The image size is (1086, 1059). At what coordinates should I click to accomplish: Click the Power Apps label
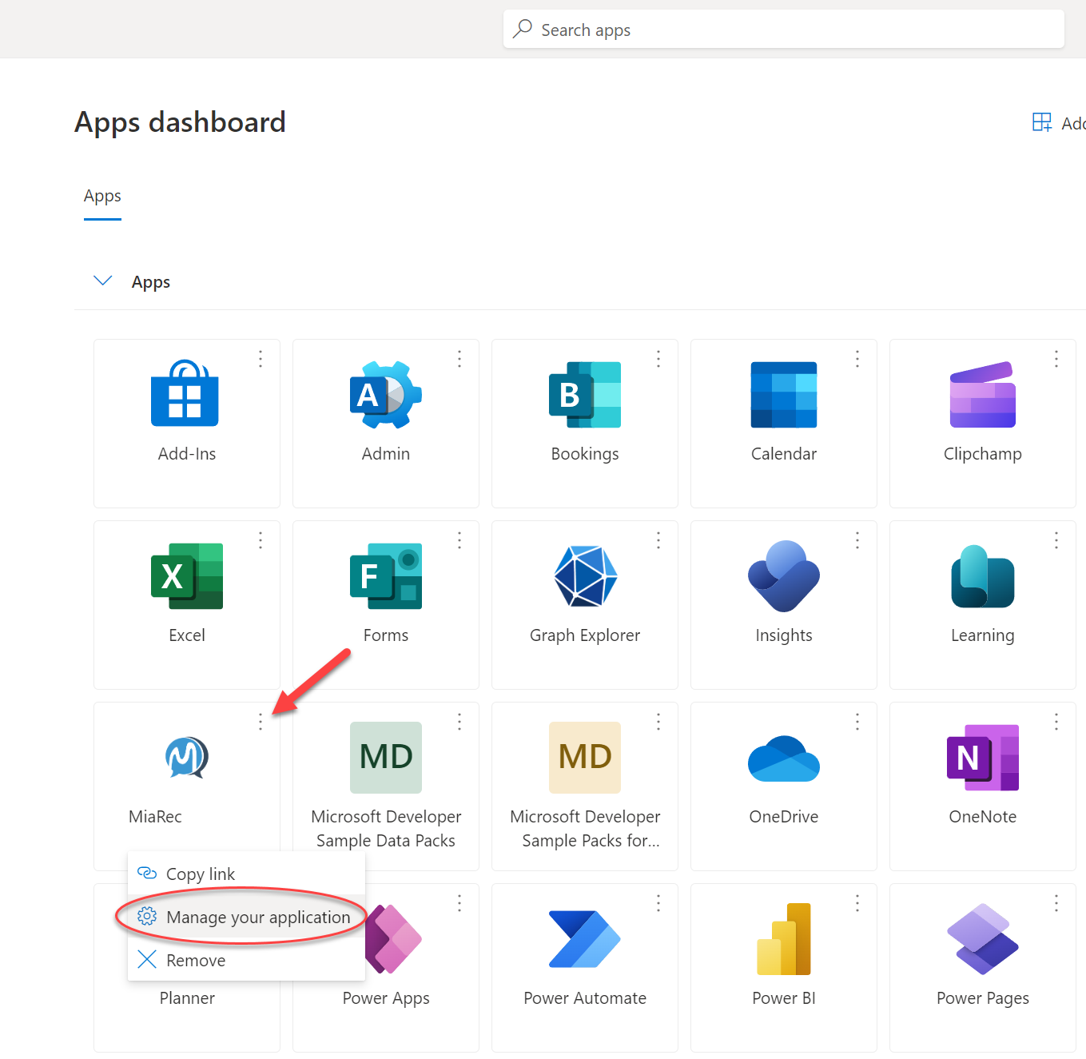386,997
